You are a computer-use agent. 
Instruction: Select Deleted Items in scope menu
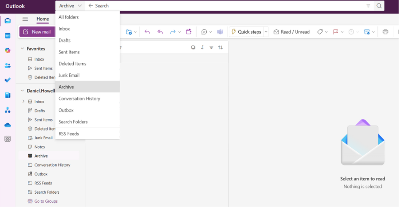click(87, 64)
